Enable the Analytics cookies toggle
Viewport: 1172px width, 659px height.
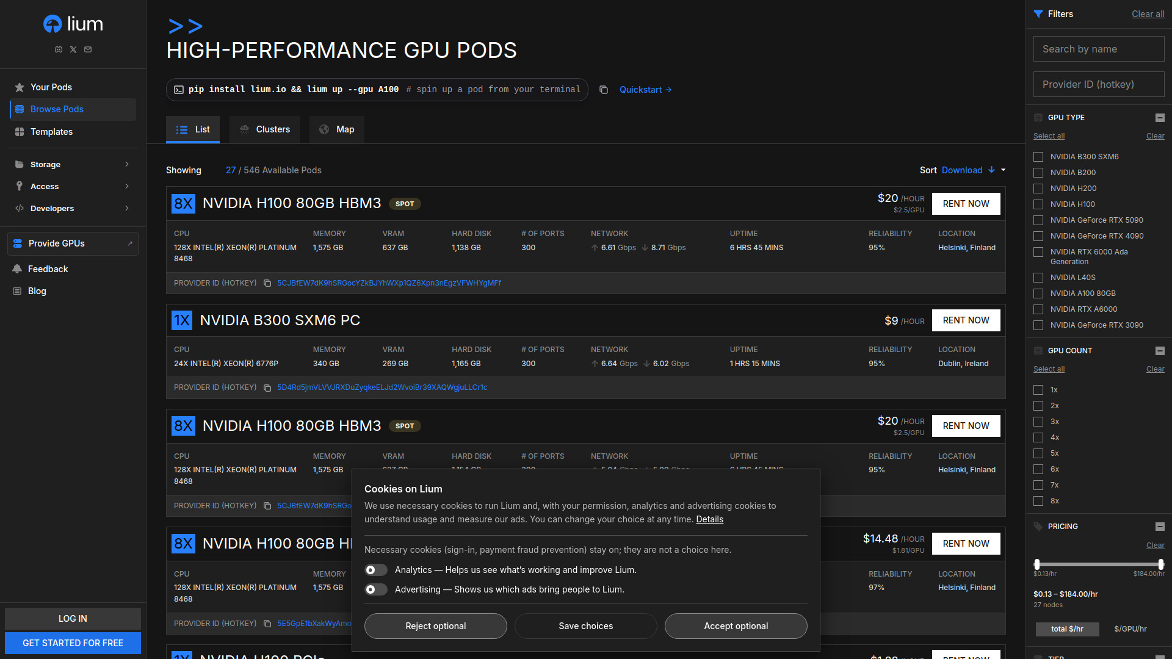[x=376, y=570]
